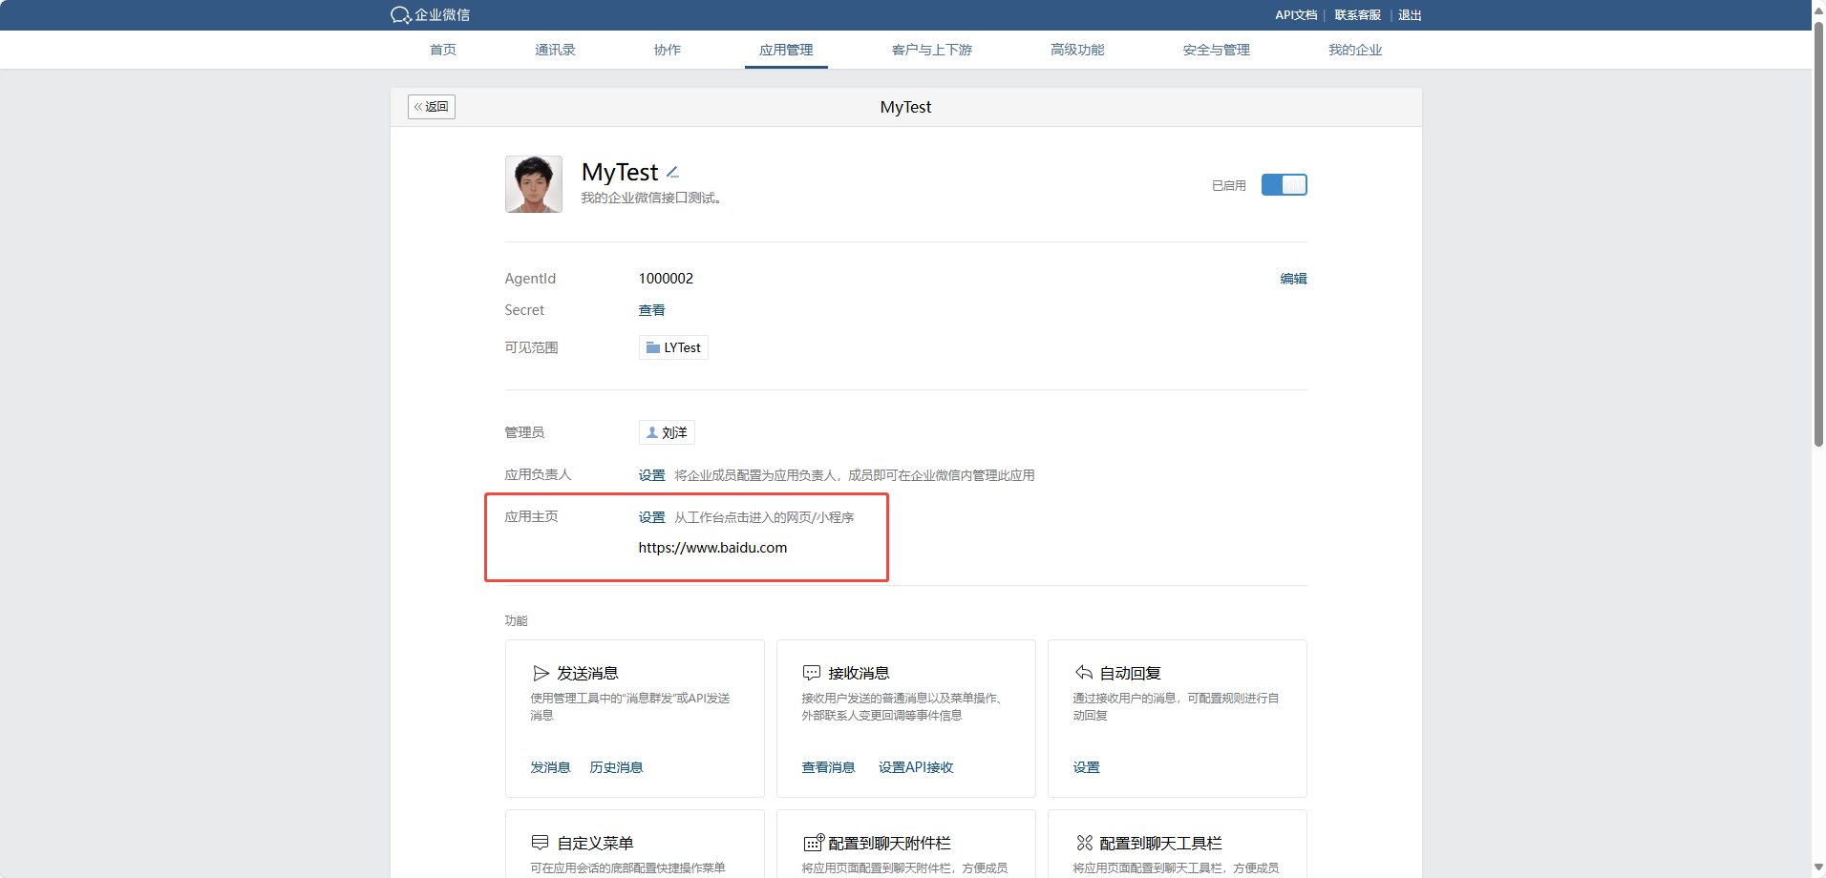The image size is (1826, 878).
Task: Click the 接收消息 card title
Action: click(859, 673)
